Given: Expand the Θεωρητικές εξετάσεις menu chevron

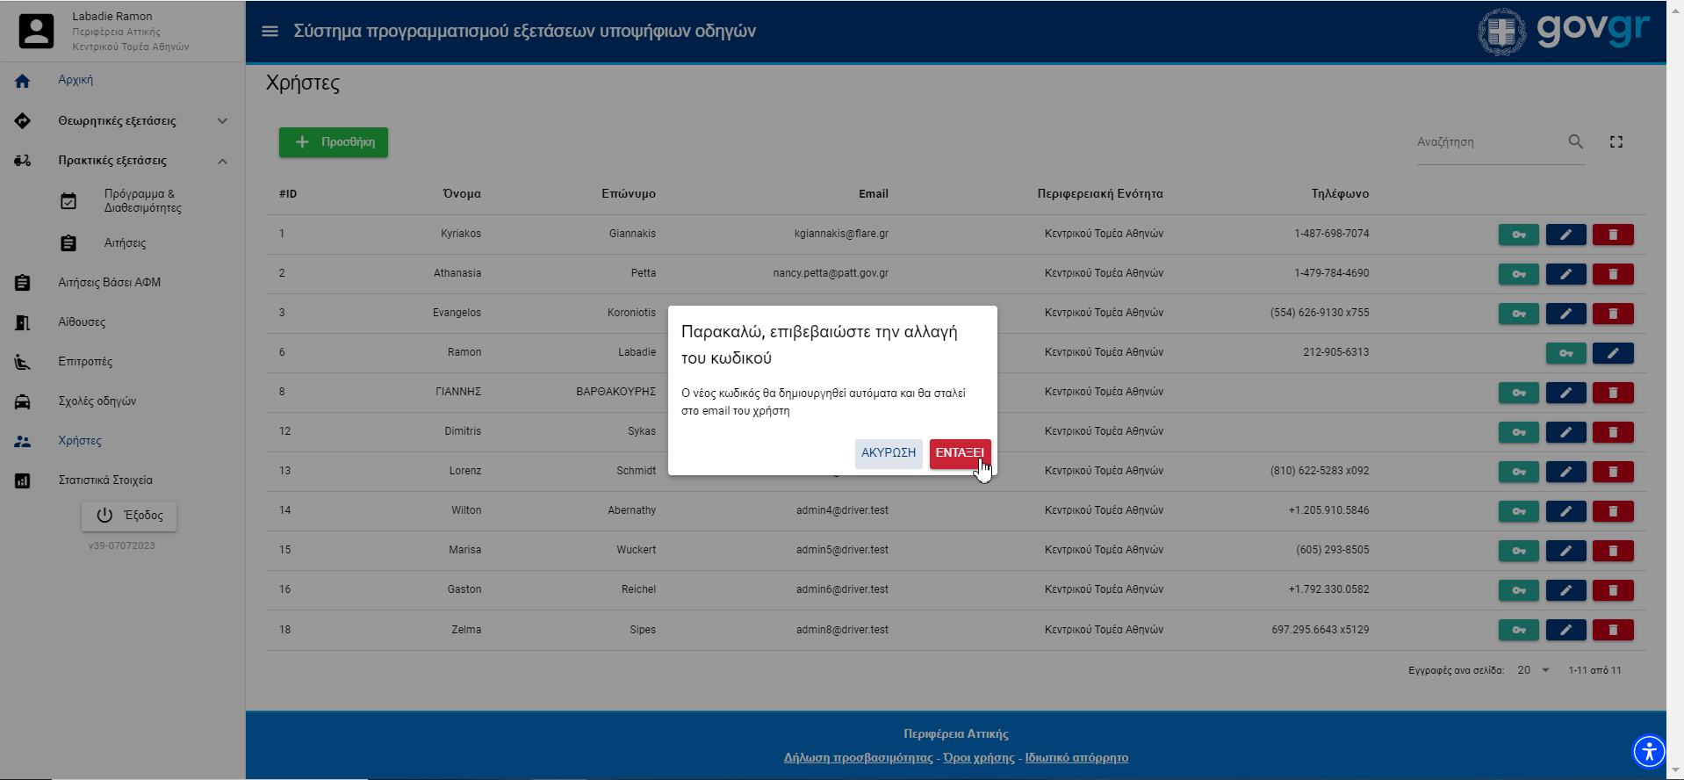Looking at the screenshot, I should pos(222,121).
